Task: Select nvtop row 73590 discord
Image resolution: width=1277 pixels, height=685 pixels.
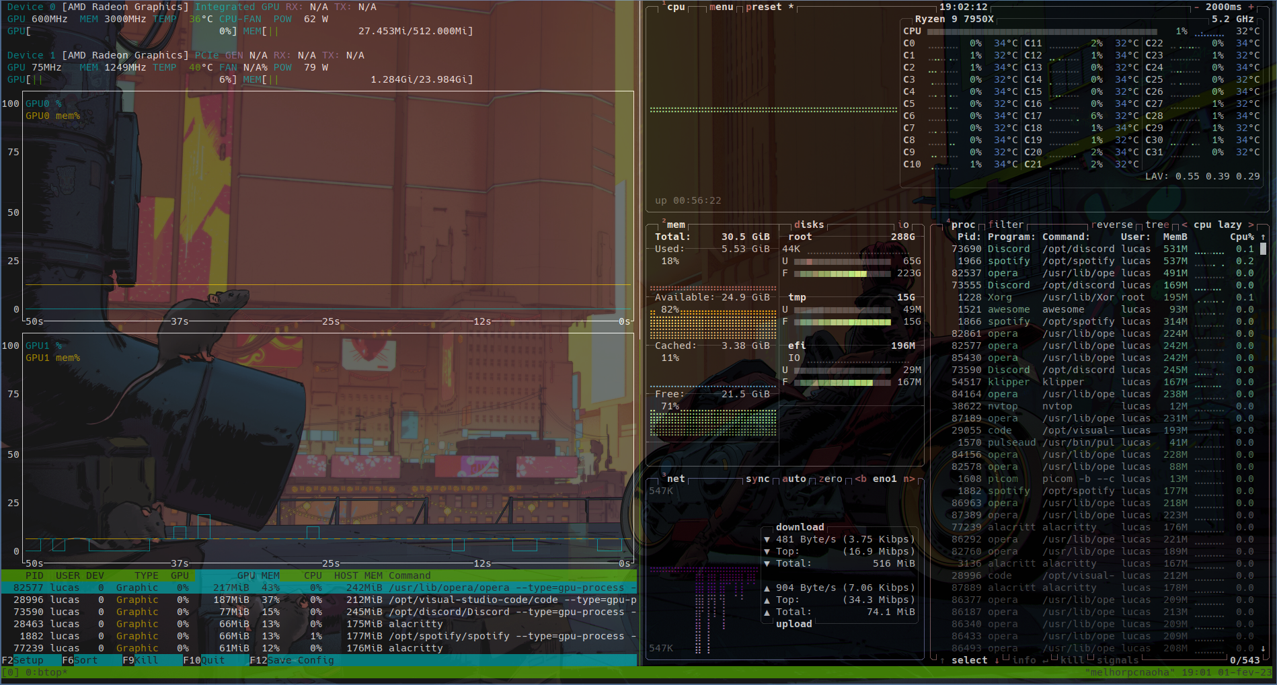Action: 319,612
